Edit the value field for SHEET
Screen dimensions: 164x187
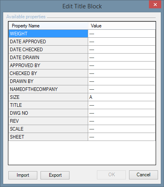pyautogui.click(x=122, y=137)
